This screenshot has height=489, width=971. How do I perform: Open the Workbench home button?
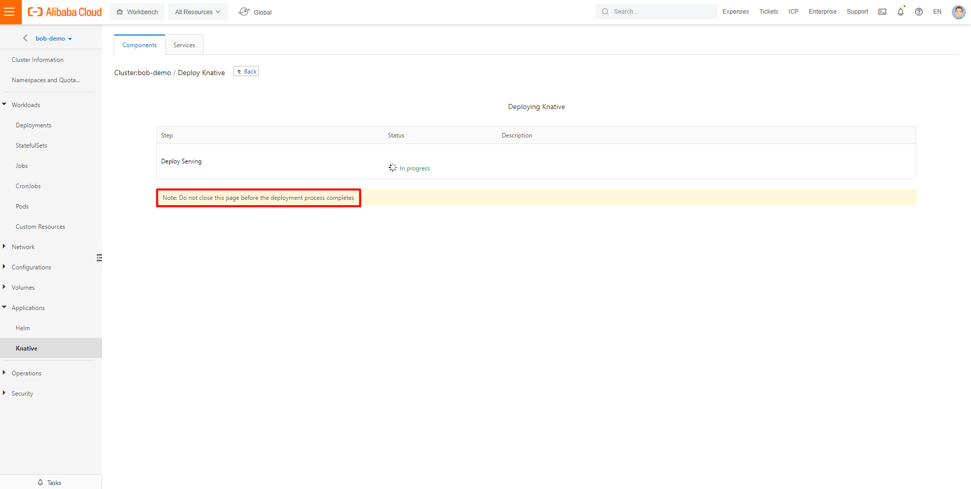tap(137, 12)
